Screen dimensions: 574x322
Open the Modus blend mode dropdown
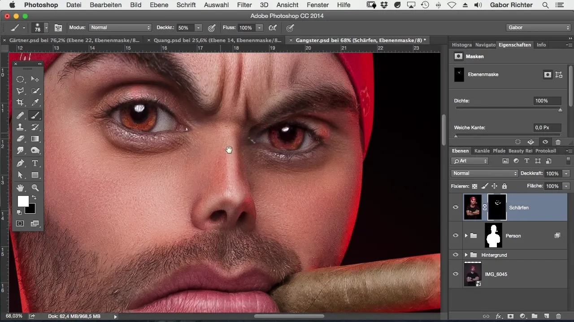coord(120,28)
